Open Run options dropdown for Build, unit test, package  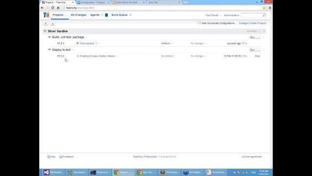[259, 37]
